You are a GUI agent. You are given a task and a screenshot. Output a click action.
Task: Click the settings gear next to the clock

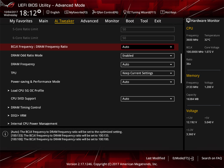39,11
